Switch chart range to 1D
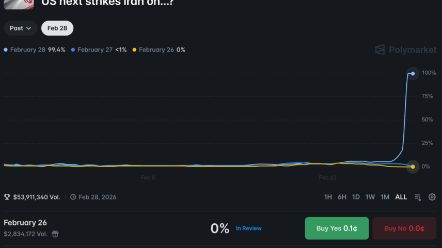Screen dimensions: 442x248 [x=356, y=197]
